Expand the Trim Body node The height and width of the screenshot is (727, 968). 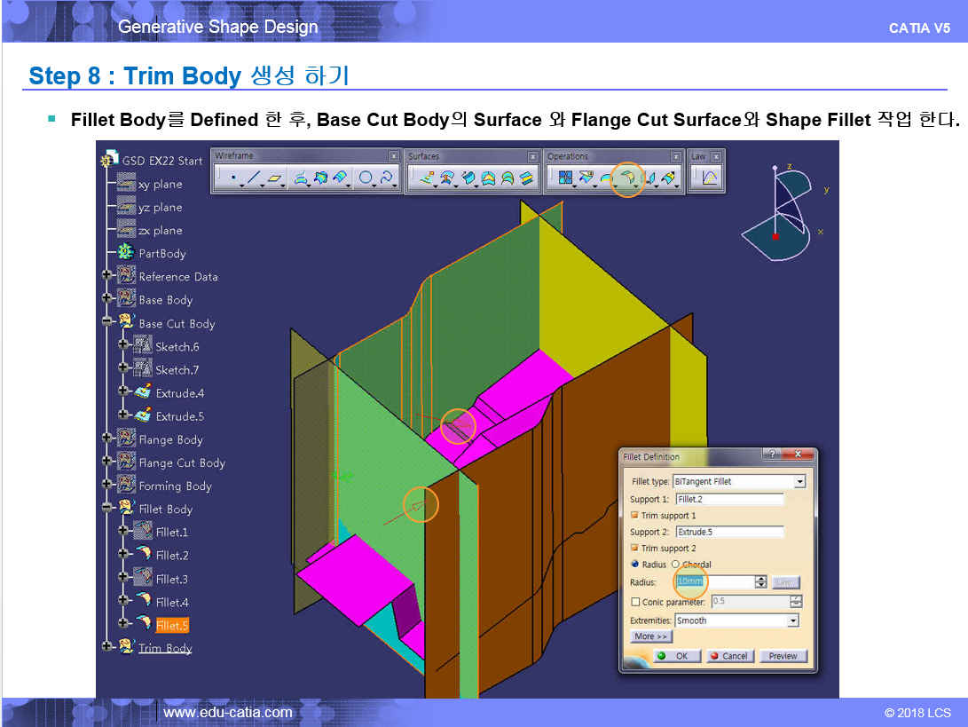tap(106, 646)
